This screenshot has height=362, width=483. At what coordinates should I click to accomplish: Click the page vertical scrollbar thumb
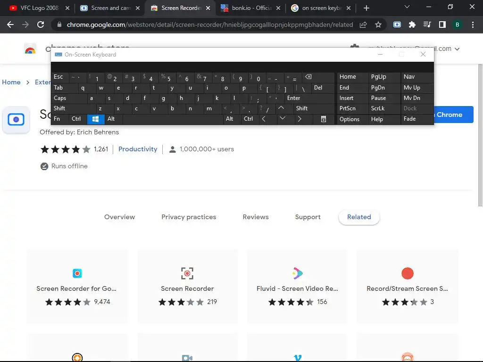[x=480, y=135]
